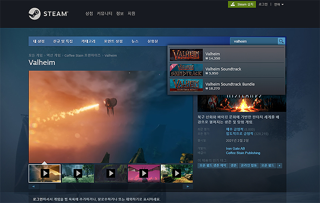The height and width of the screenshot is (203, 320).
Task: Click the main trailer video player
Action: 111,117
